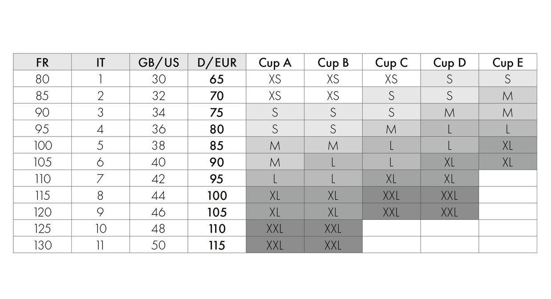Click the M cell in Cup C column
The height and width of the screenshot is (299, 551).
pyautogui.click(x=391, y=129)
